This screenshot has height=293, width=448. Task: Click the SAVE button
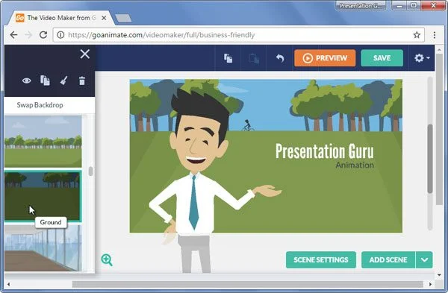[x=382, y=58]
